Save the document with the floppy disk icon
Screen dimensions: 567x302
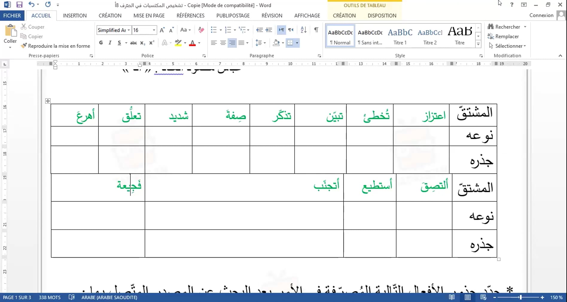[19, 5]
